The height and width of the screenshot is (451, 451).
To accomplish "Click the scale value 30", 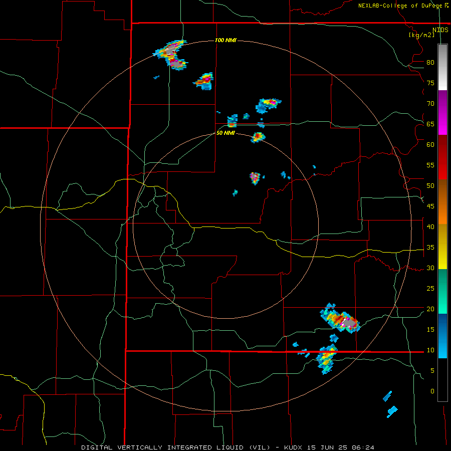I will click(x=430, y=268).
